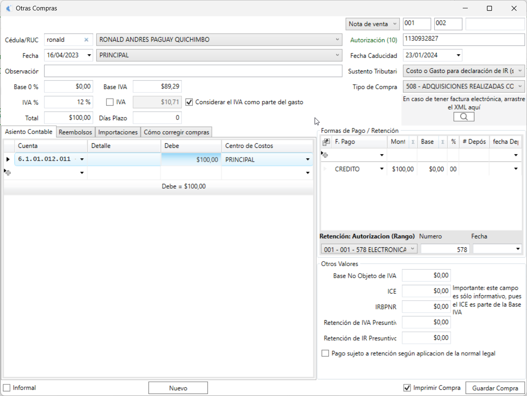This screenshot has width=527, height=396.
Task: Click the grid column chooser icon in Formas de Pago
Action: [x=326, y=142]
